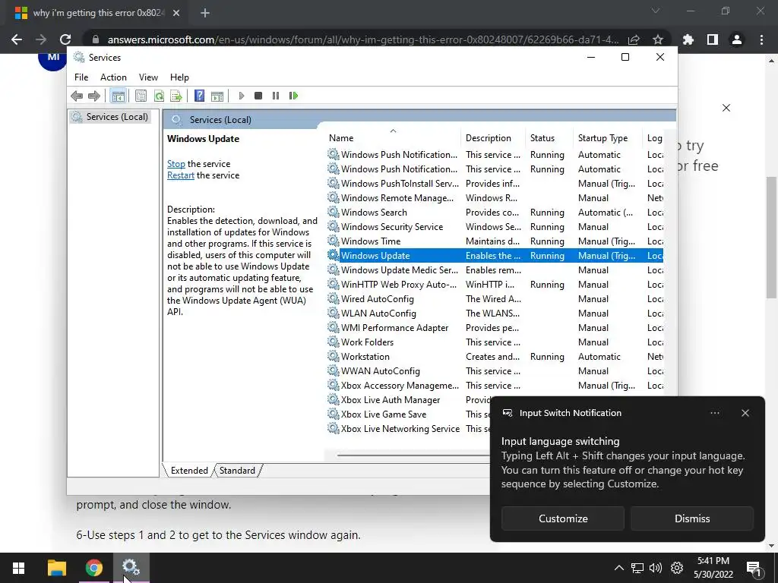This screenshot has width=778, height=583.
Task: Open the Help menu in Services
Action: click(179, 77)
